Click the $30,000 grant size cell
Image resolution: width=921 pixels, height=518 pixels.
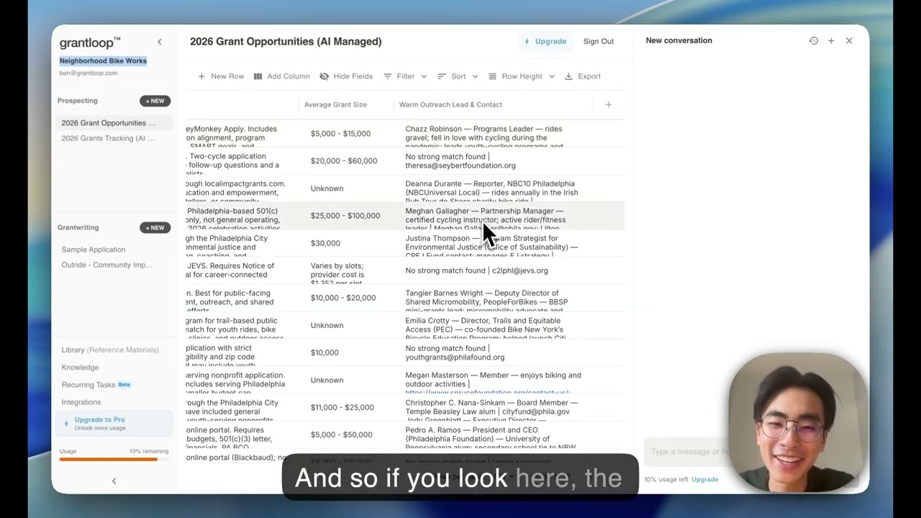click(x=346, y=243)
